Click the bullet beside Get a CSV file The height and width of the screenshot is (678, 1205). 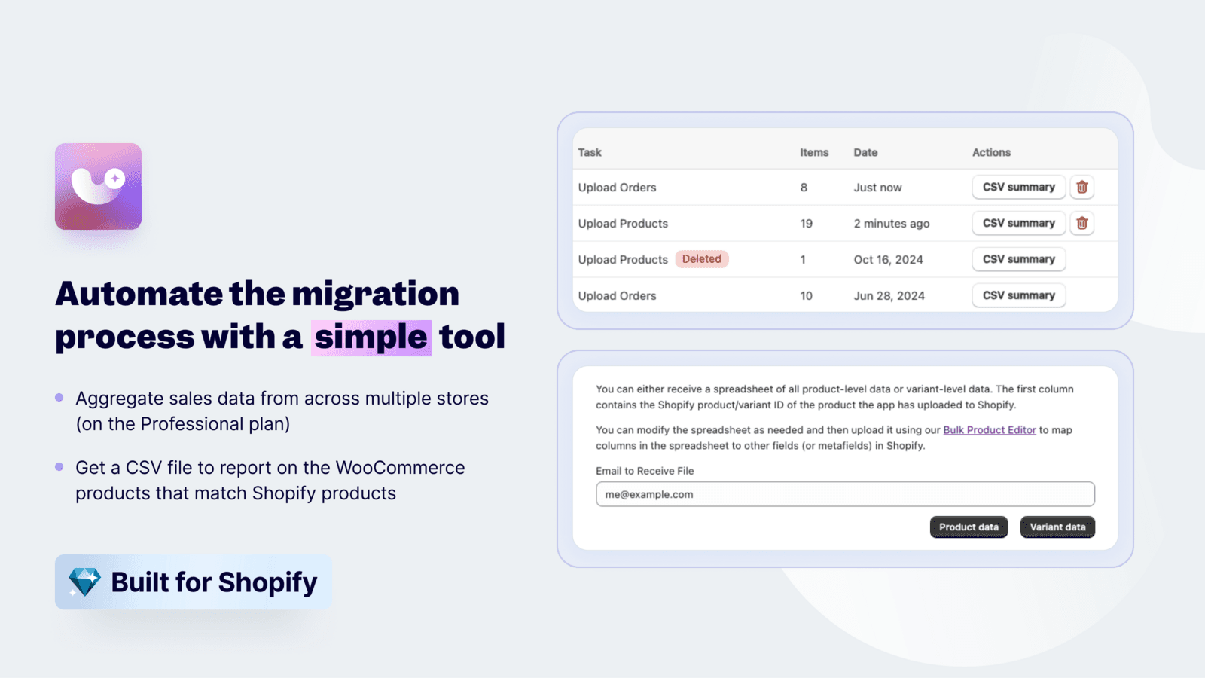59,466
